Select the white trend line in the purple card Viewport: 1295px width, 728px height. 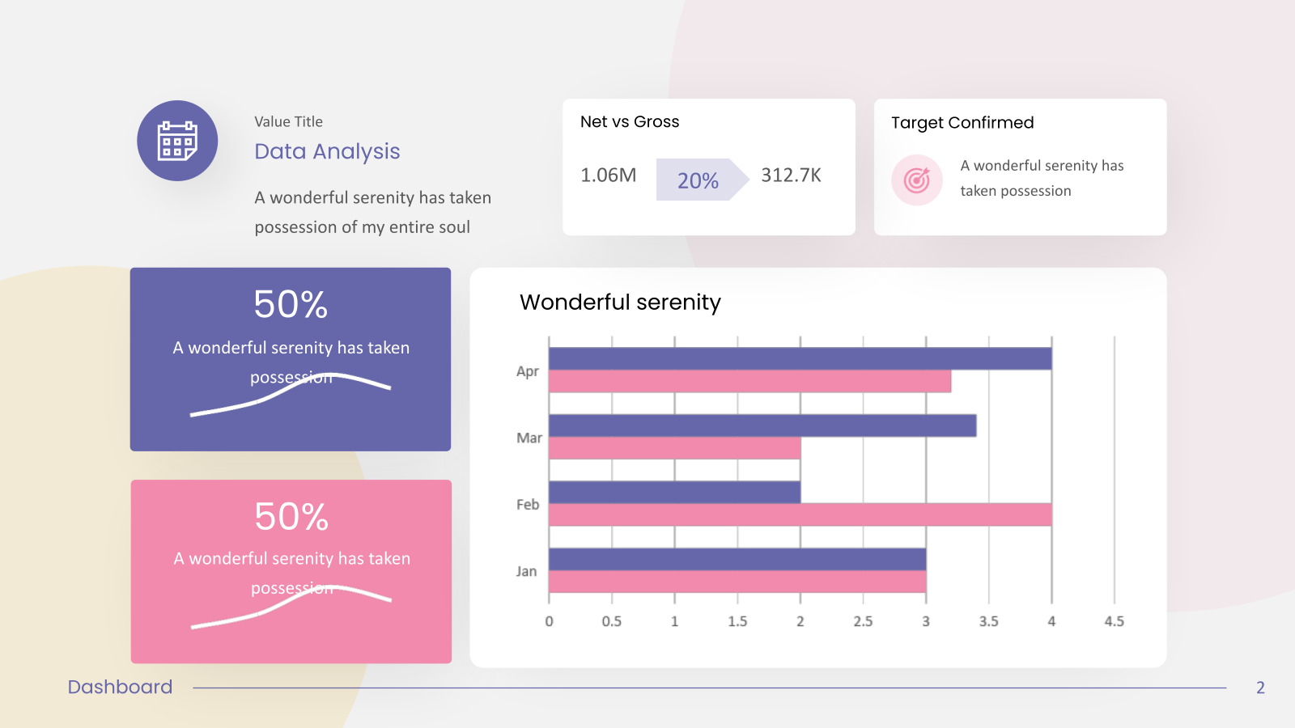[x=291, y=394]
